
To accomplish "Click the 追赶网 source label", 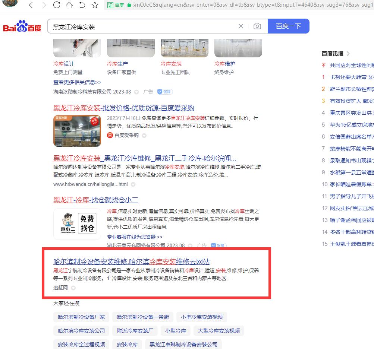I will [60, 288].
